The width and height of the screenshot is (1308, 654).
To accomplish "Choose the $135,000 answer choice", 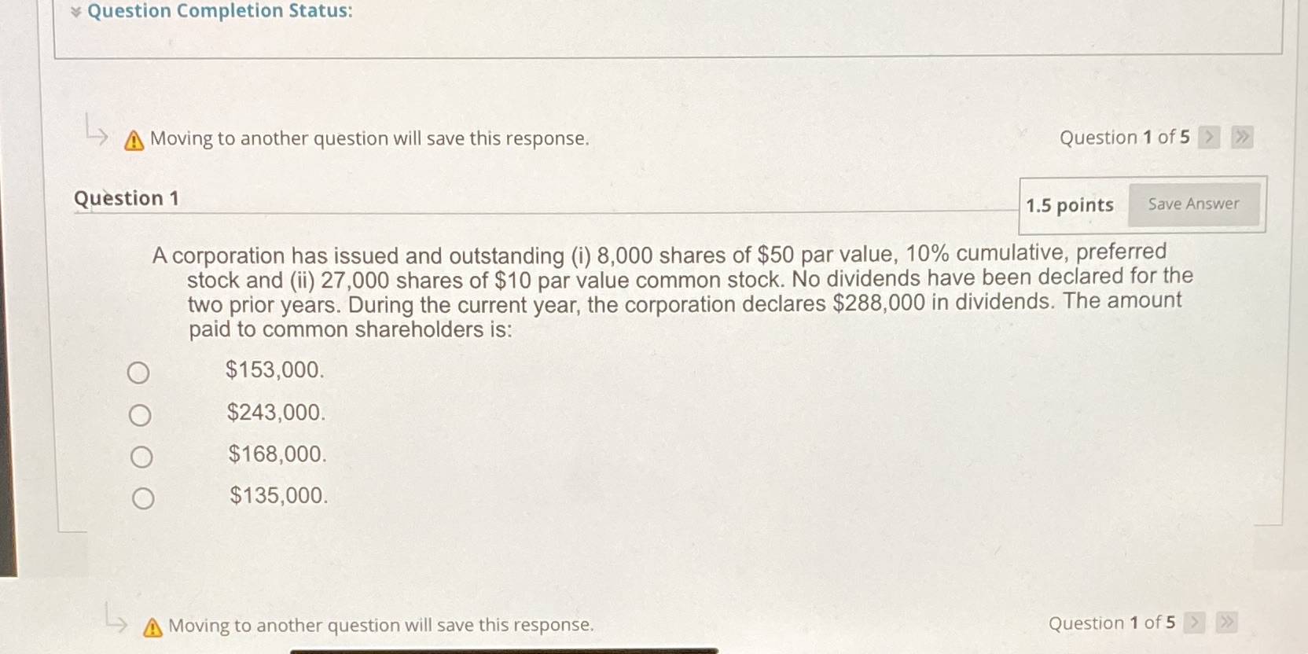I will tap(144, 497).
